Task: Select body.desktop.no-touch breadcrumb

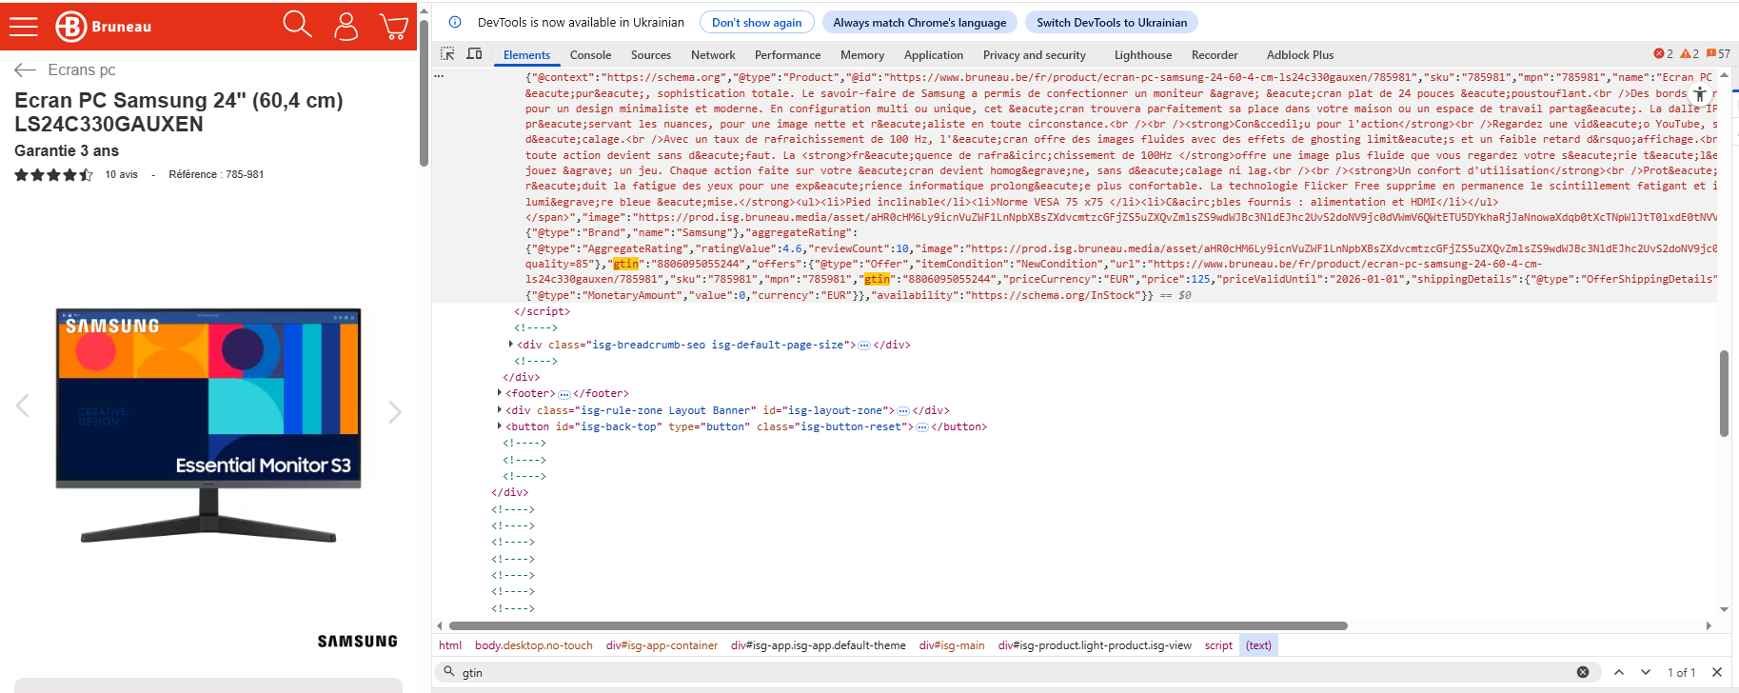Action: click(534, 645)
